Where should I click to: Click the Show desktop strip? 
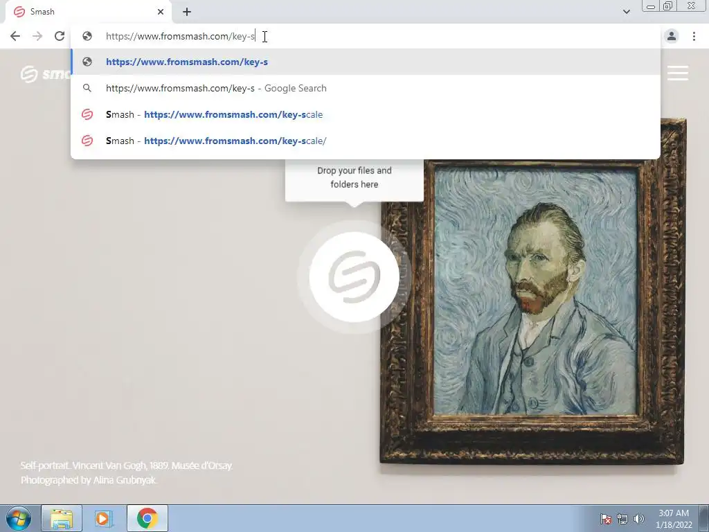[x=704, y=518]
